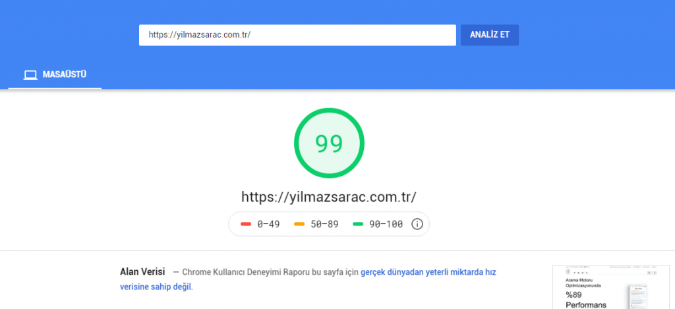Click the laptop icon on MASAÜSTÜ tab

pyautogui.click(x=30, y=75)
